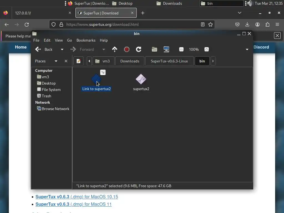Go Back in the file manager

pyautogui.click(x=44, y=49)
